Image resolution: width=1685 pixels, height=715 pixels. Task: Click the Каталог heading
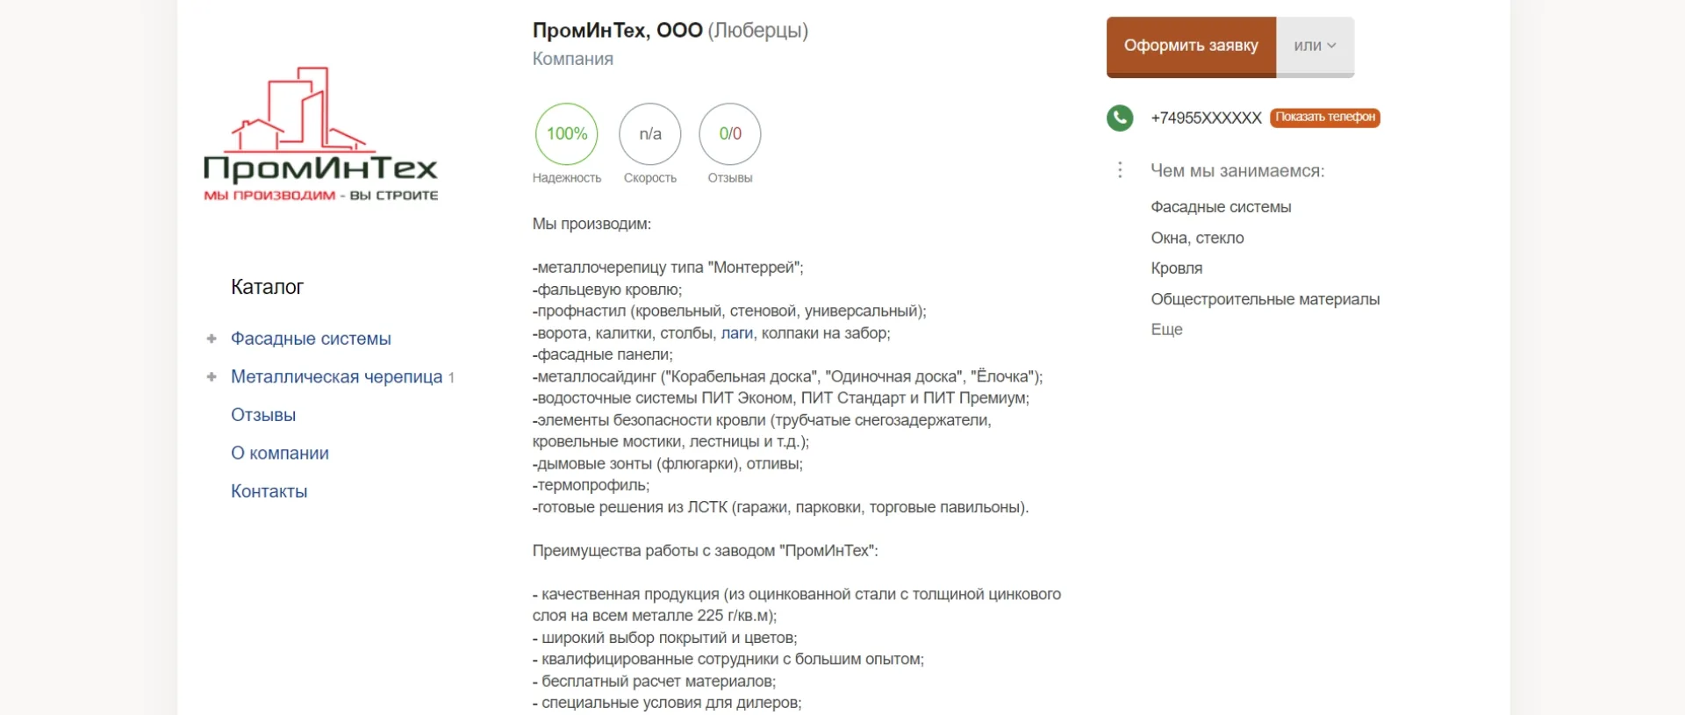click(x=267, y=287)
